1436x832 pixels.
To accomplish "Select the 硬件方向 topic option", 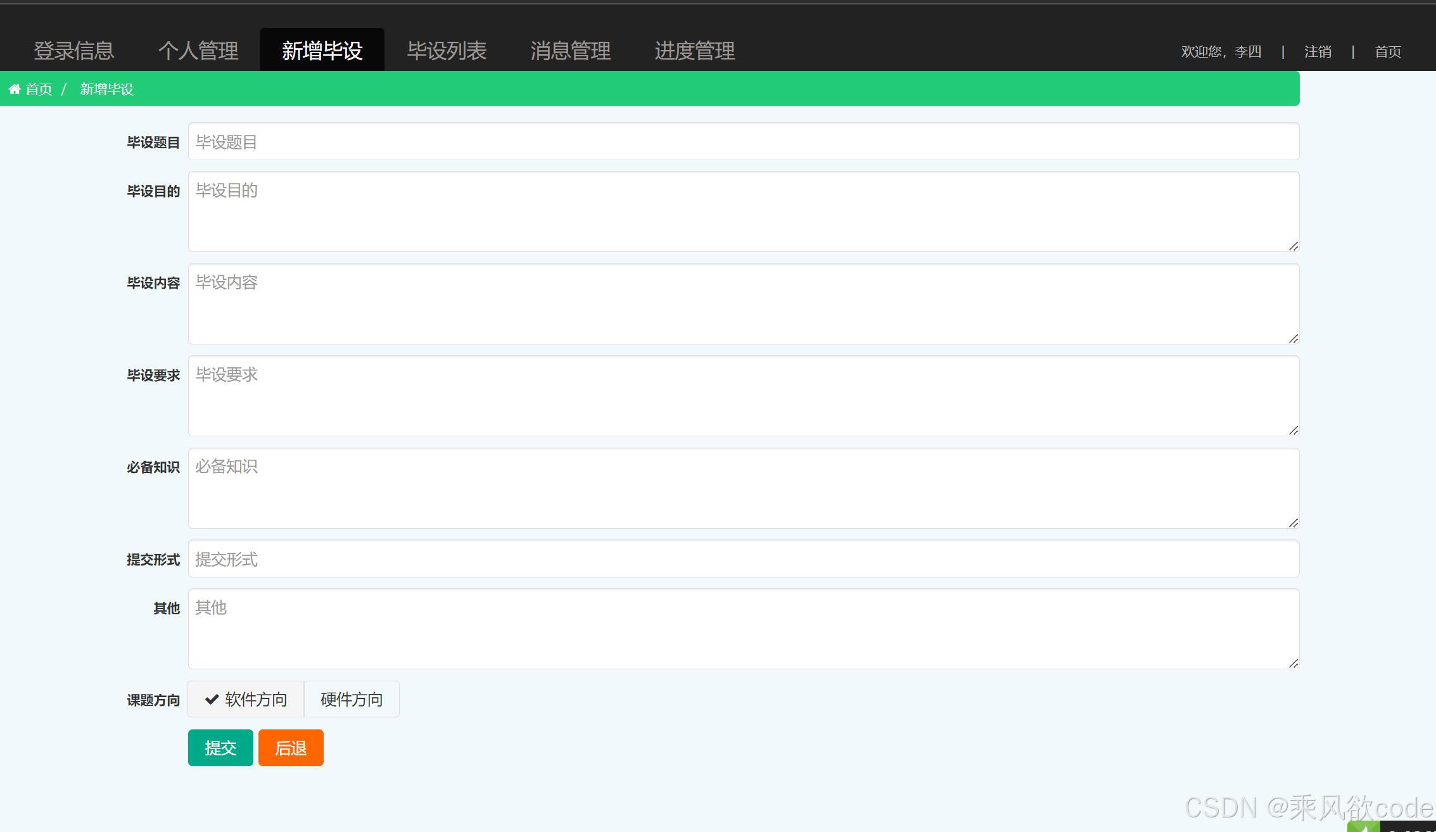I will (x=352, y=700).
